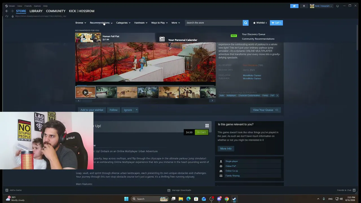Open the Games menu
This screenshot has height=203, width=361.
(37, 6)
